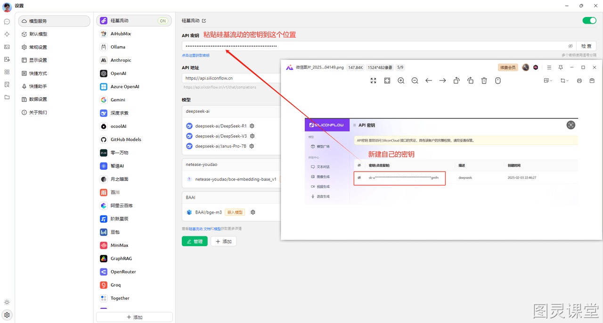The image size is (603, 323).
Task: Open image edit dropdown in viewer toolbar
Action: pos(548,81)
